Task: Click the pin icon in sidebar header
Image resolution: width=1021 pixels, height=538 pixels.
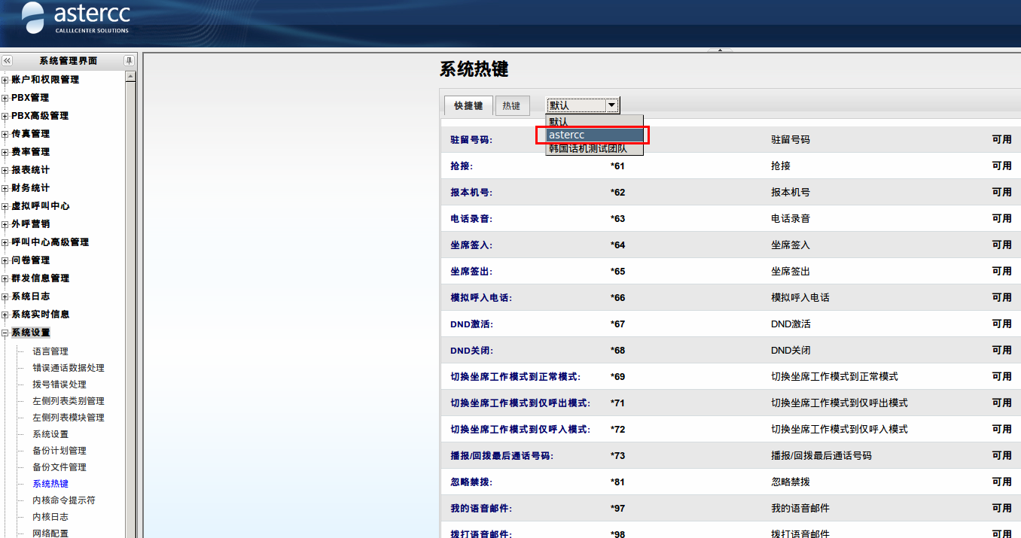Action: click(x=129, y=61)
